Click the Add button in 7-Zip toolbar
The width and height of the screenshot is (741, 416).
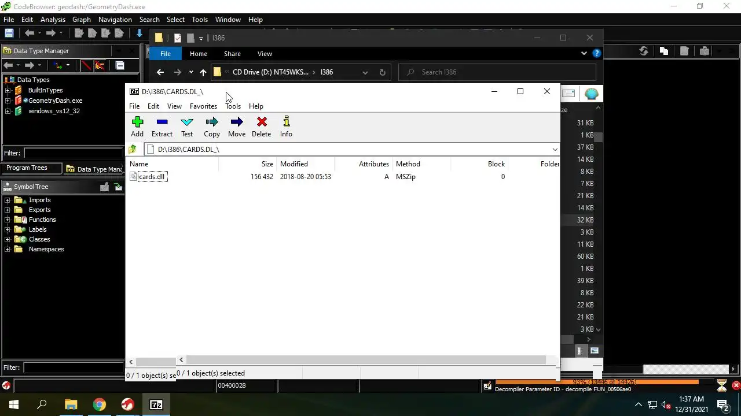pyautogui.click(x=137, y=127)
